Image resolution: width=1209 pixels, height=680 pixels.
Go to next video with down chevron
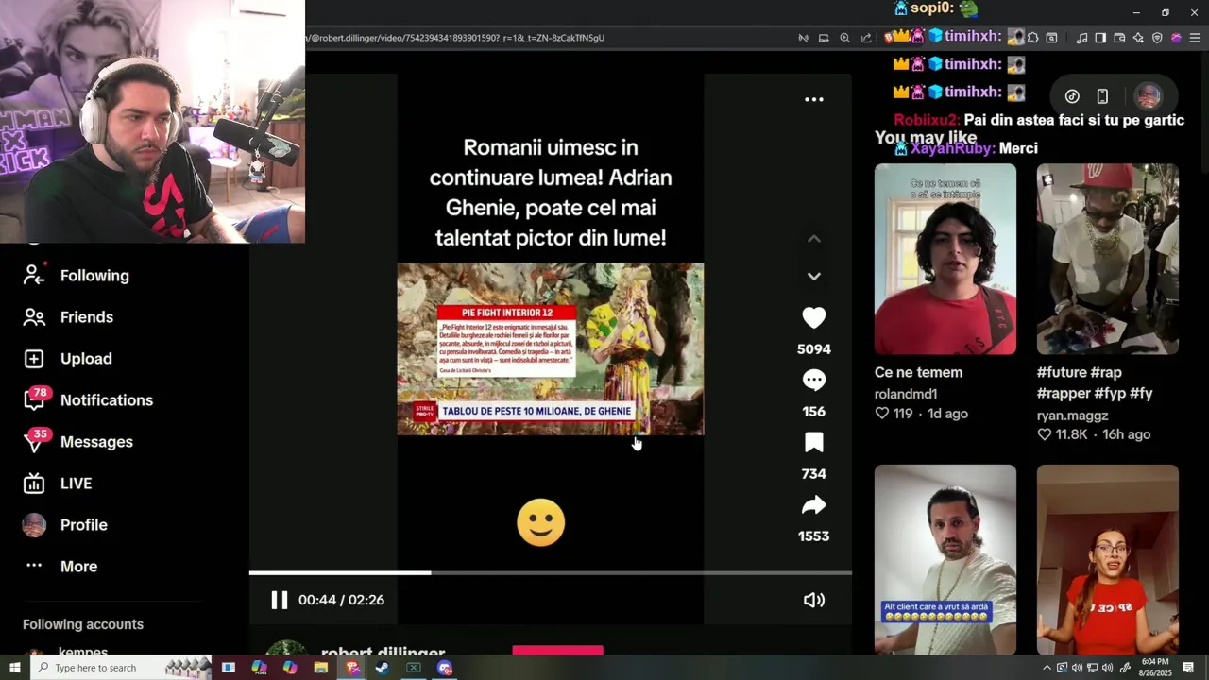(x=813, y=276)
